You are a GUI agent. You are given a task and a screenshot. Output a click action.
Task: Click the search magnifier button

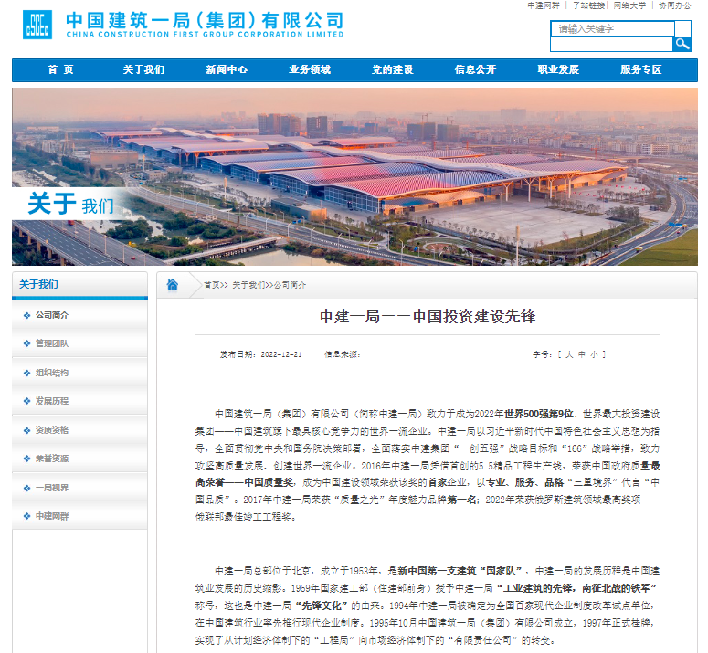coord(682,44)
